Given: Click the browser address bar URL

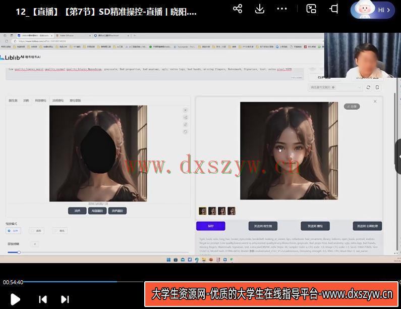Looking at the screenshot, I should (x=42, y=41).
